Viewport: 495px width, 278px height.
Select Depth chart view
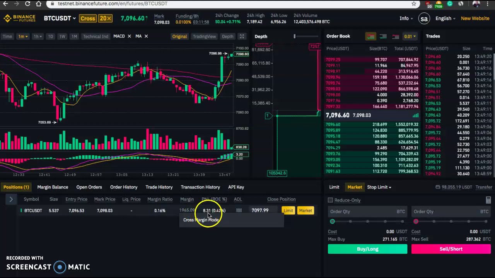coord(227,36)
